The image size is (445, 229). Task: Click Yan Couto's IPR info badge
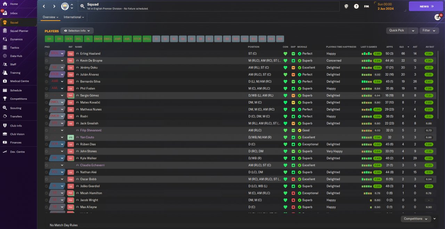coord(71,137)
